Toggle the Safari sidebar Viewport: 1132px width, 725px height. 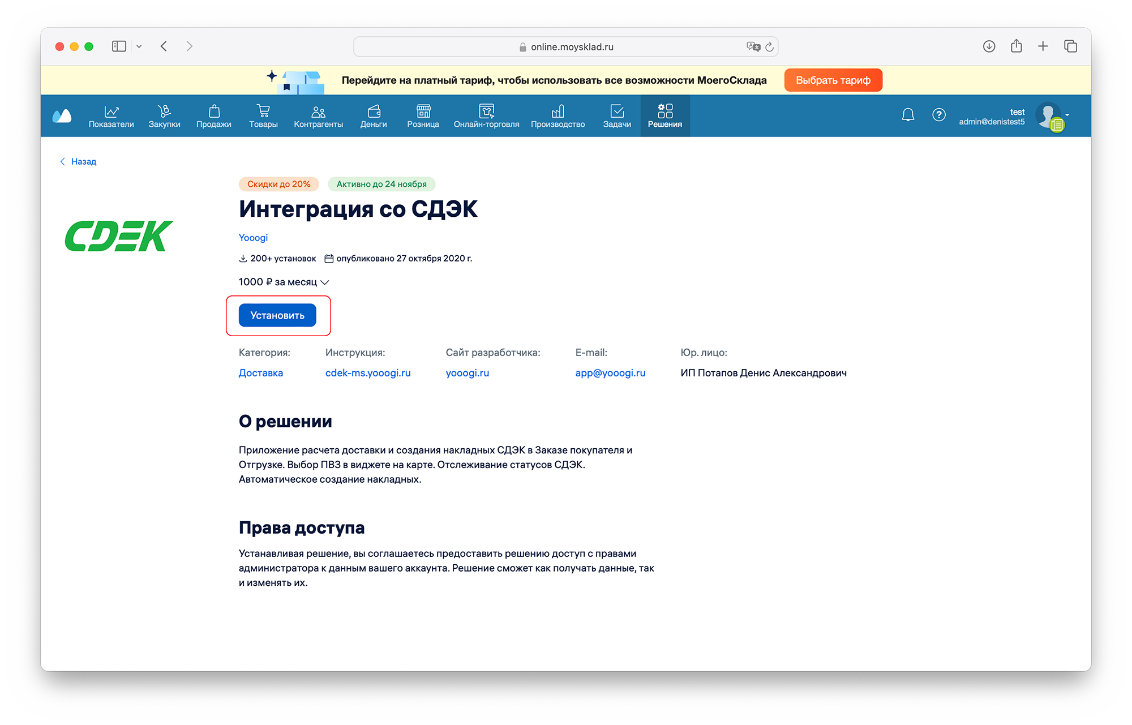coord(119,46)
